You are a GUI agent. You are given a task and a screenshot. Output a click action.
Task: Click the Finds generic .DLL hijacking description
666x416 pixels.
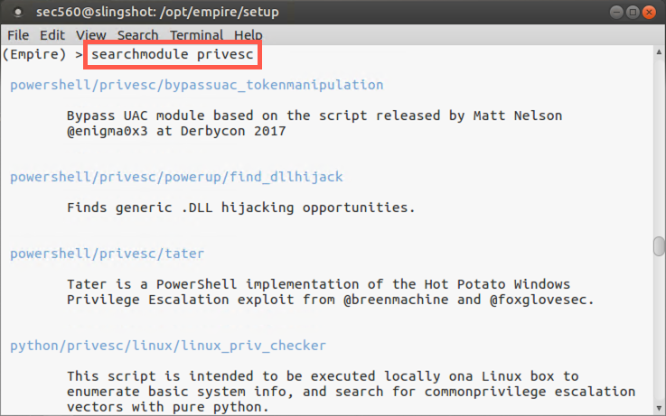(x=240, y=208)
